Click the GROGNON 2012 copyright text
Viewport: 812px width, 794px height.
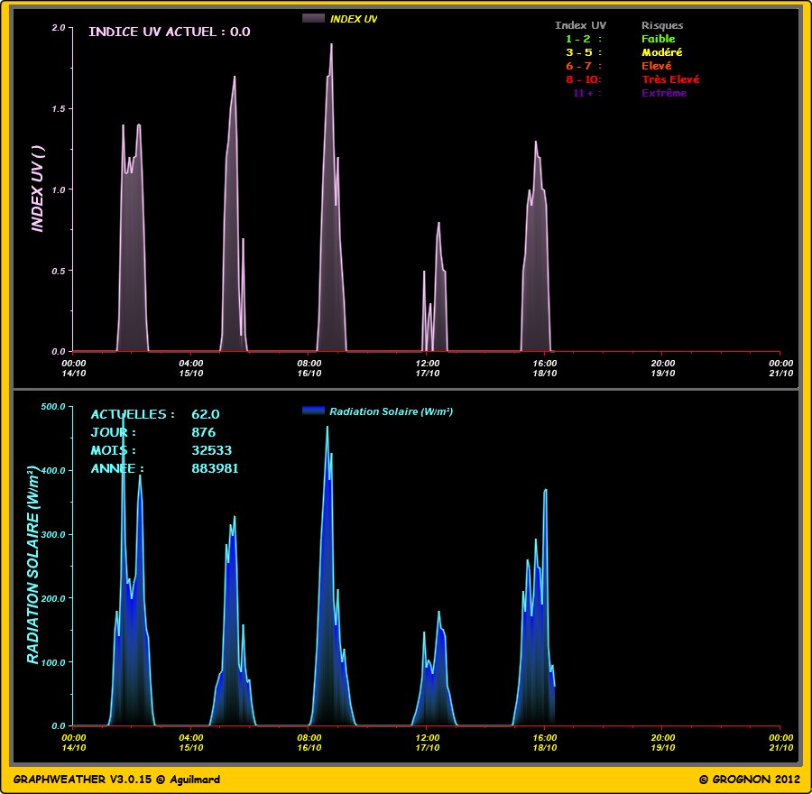click(x=748, y=779)
